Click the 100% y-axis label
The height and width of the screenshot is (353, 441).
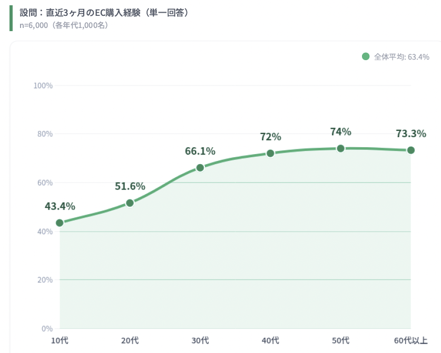click(x=43, y=85)
